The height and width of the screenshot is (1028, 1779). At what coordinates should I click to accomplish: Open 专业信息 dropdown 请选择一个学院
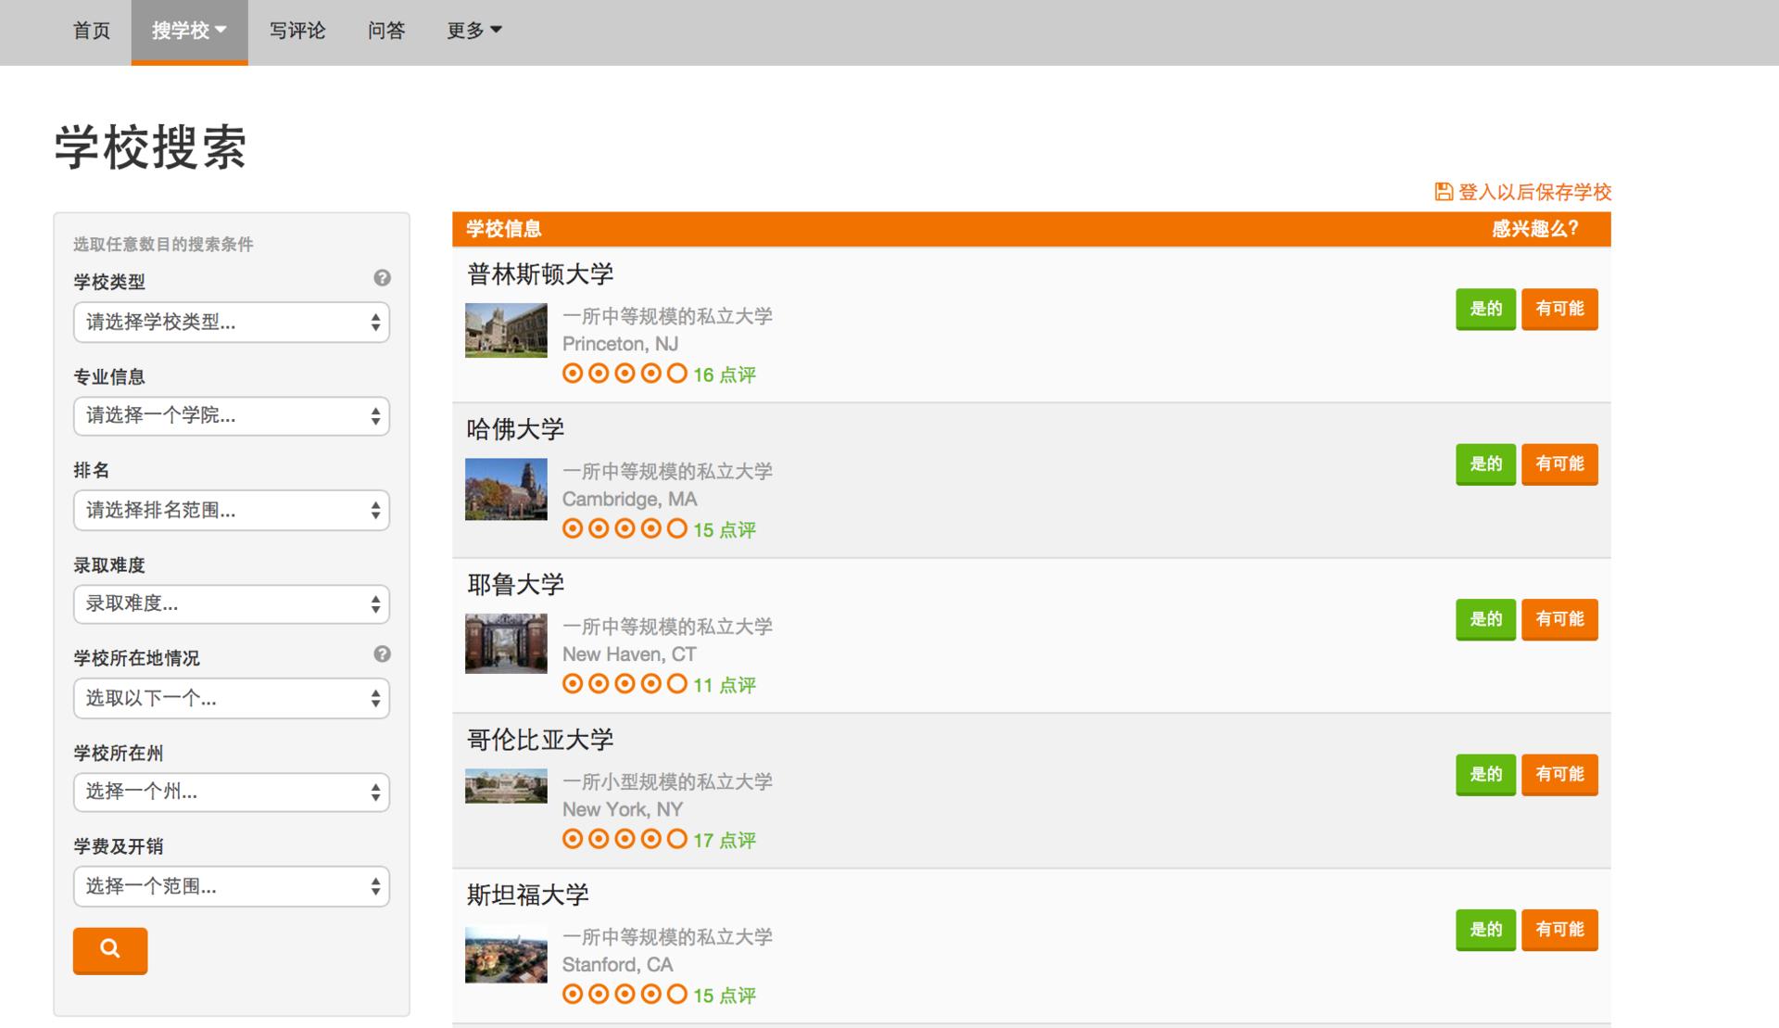232,415
